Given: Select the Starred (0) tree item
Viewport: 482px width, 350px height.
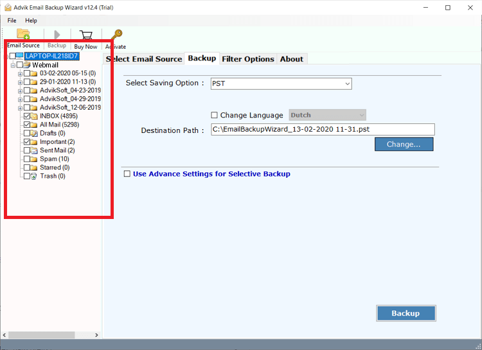Looking at the screenshot, I should coord(55,168).
